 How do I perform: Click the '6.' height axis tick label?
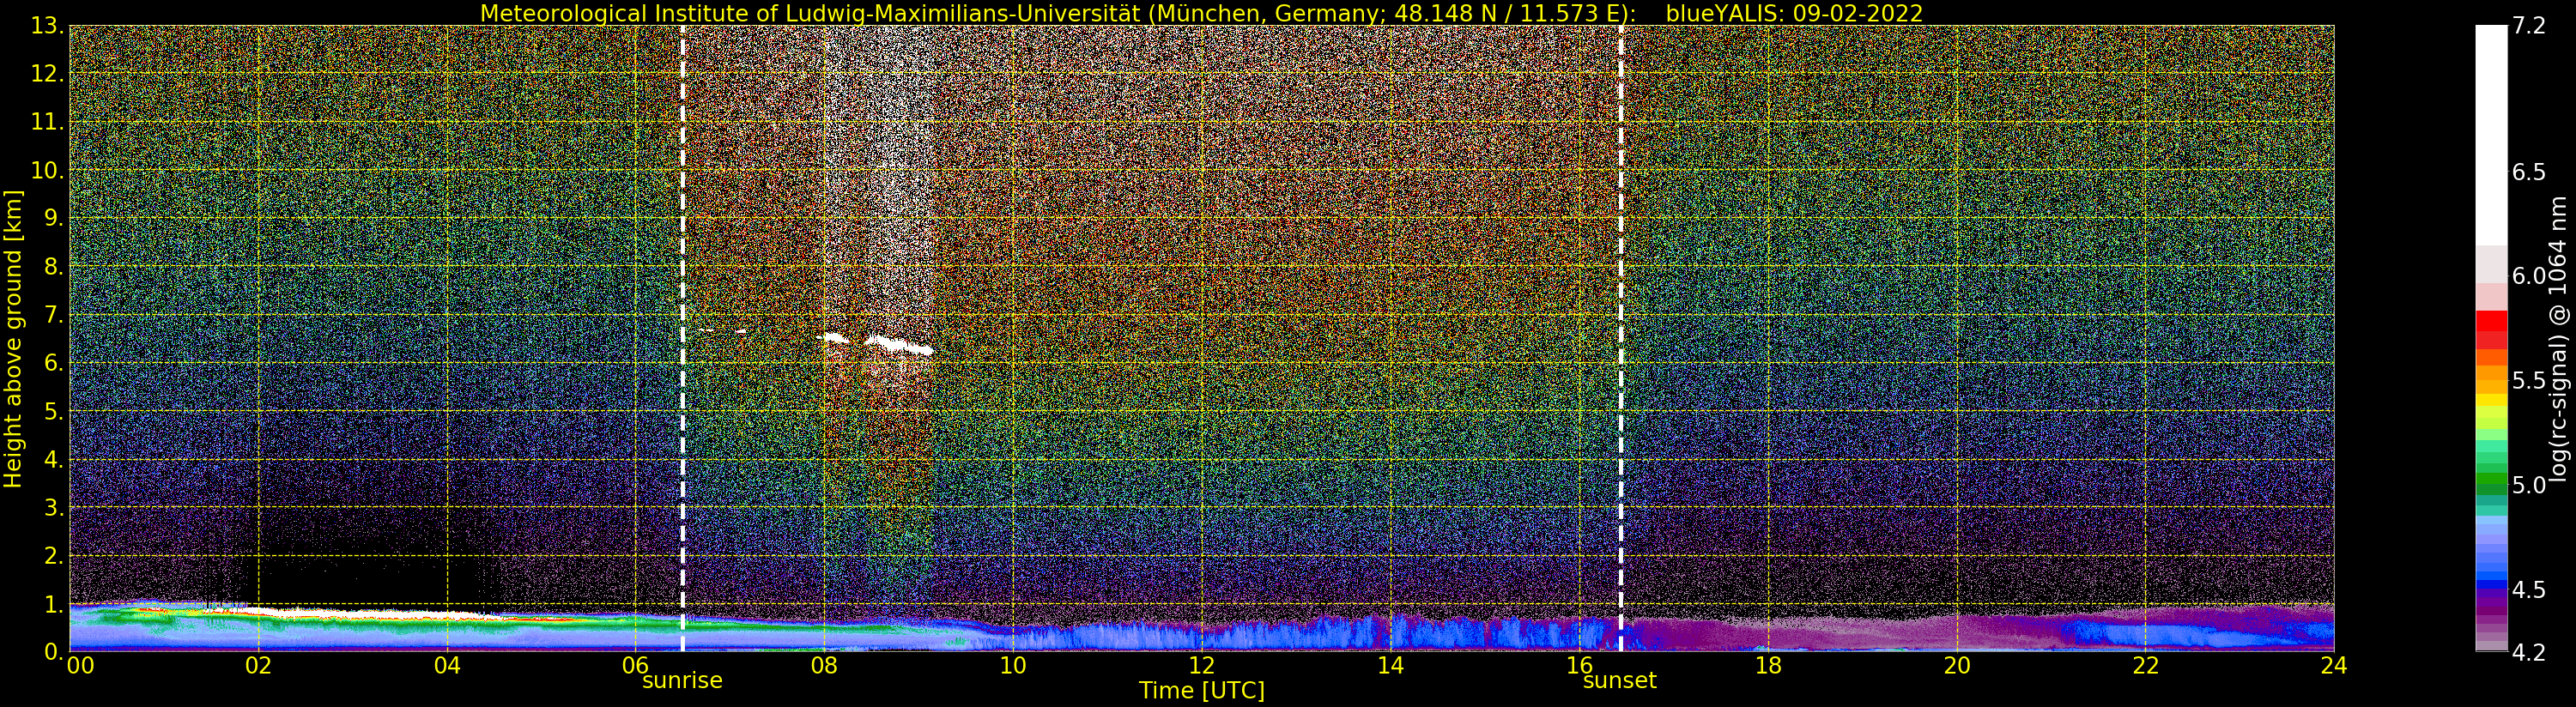tap(53, 363)
